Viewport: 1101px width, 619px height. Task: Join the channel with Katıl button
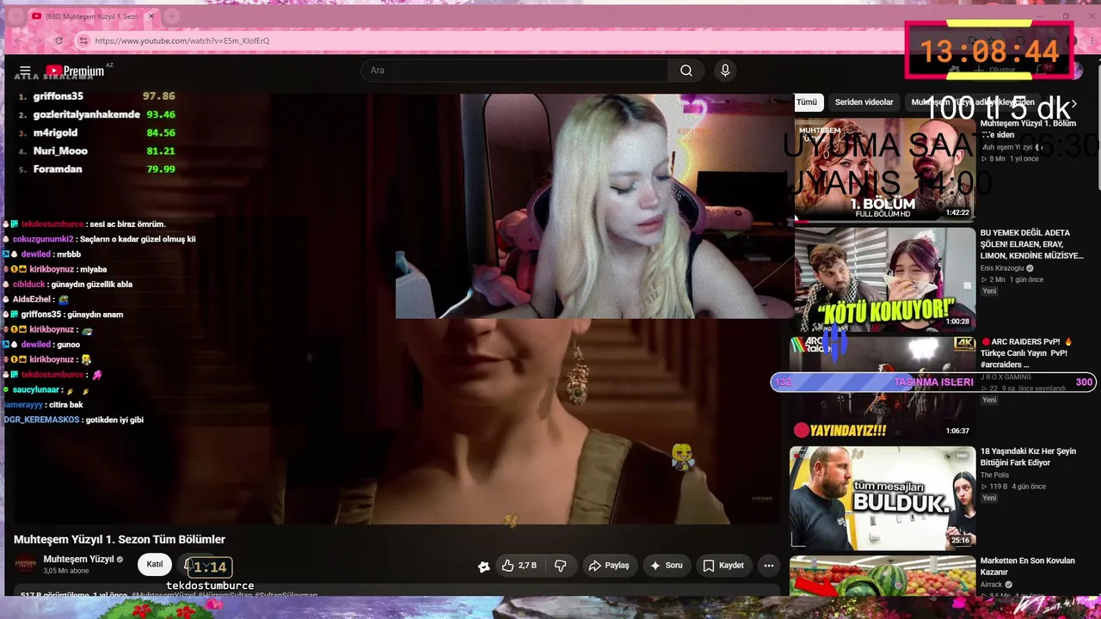(x=155, y=565)
